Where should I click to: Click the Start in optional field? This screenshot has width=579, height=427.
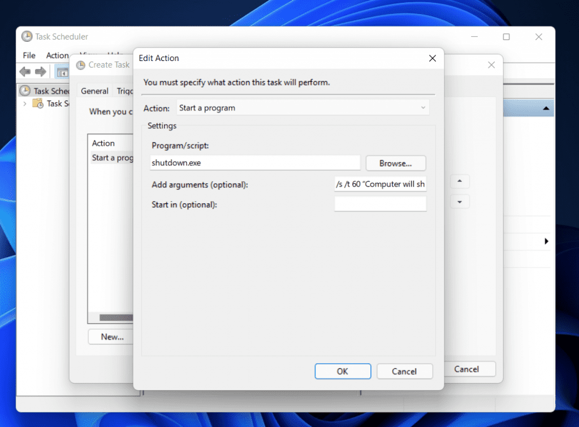[380, 204]
